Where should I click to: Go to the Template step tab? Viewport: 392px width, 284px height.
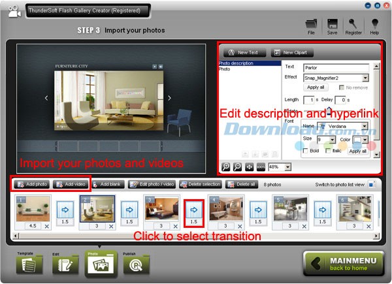[29, 263]
